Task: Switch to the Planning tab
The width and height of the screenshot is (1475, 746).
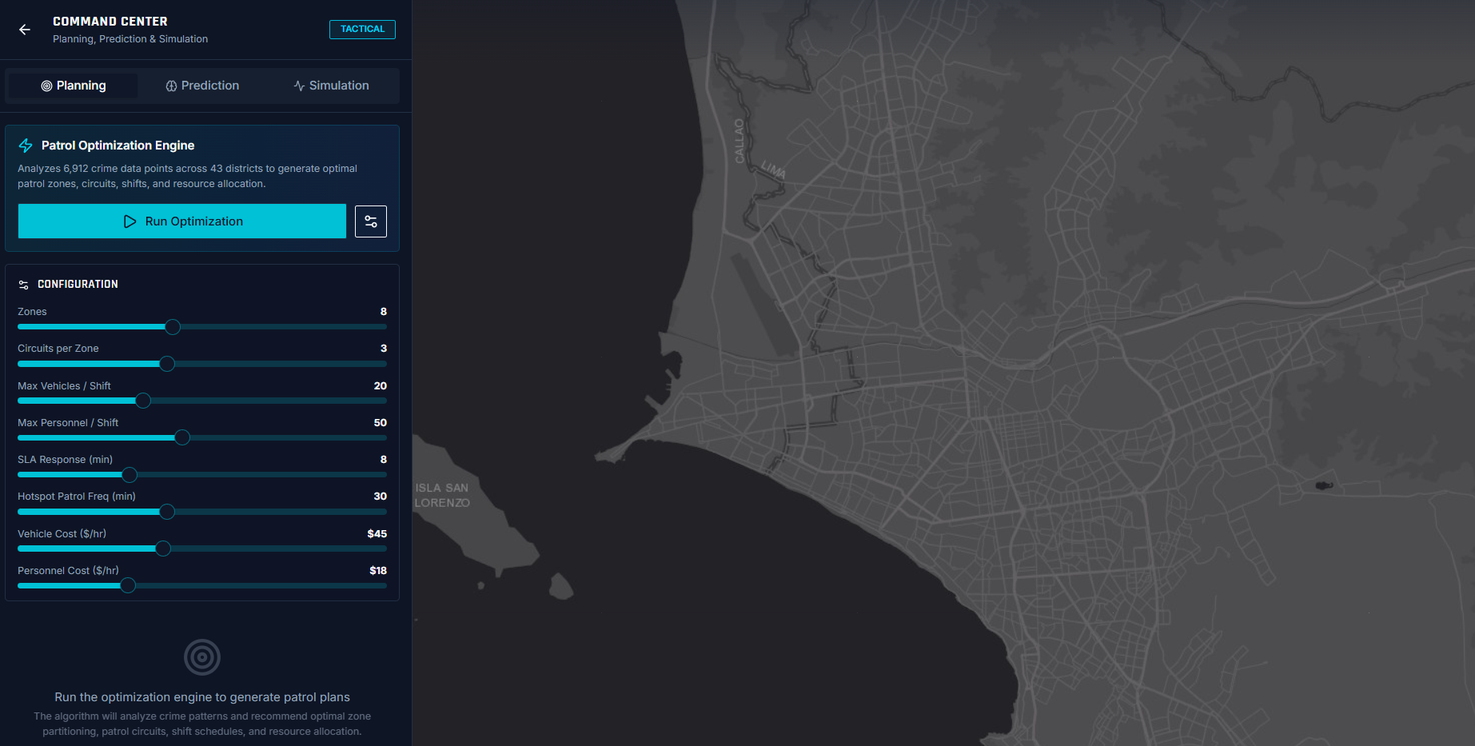Action: click(x=73, y=86)
